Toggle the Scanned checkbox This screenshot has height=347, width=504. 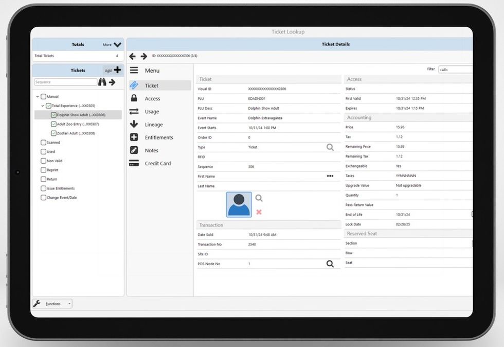coord(43,143)
